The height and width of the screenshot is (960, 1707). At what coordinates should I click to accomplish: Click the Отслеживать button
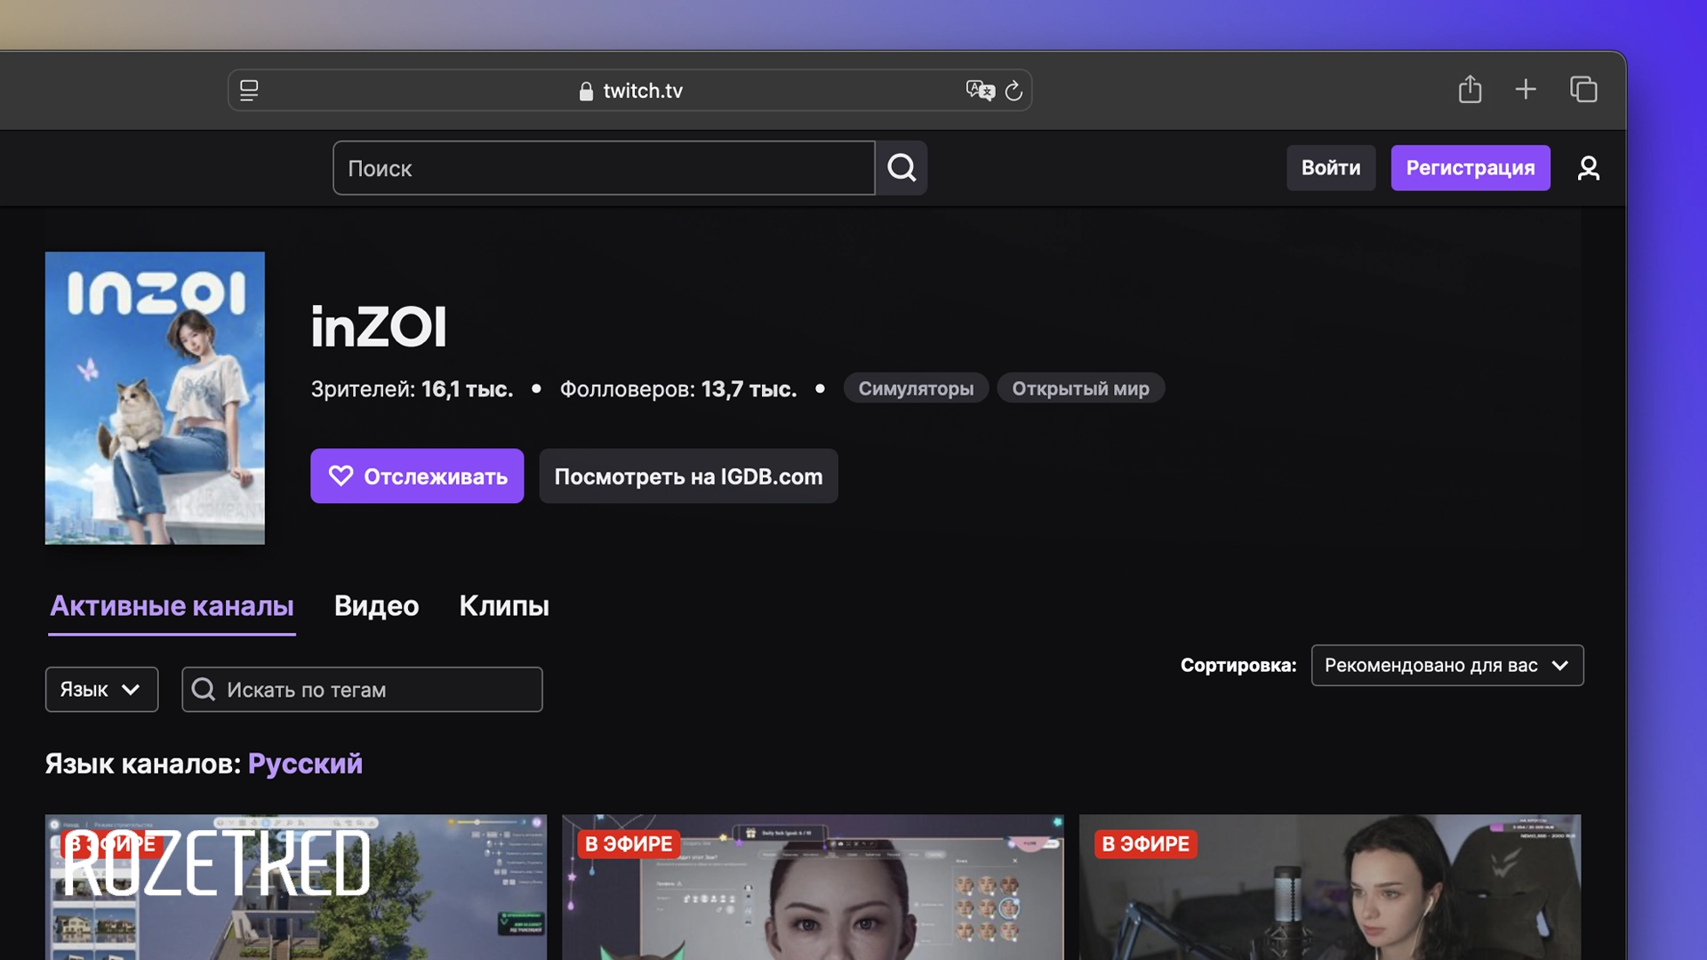tap(417, 476)
